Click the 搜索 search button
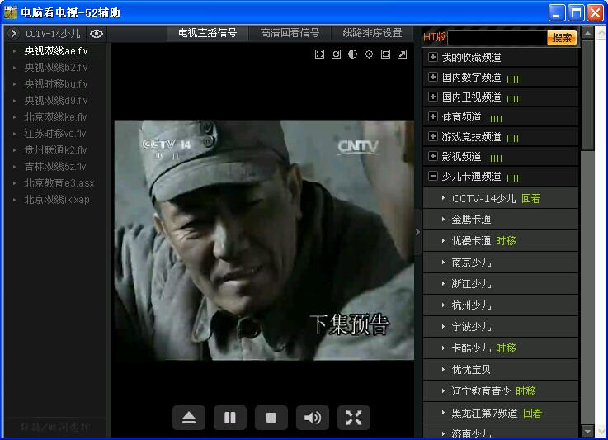608x440 pixels. tap(562, 38)
